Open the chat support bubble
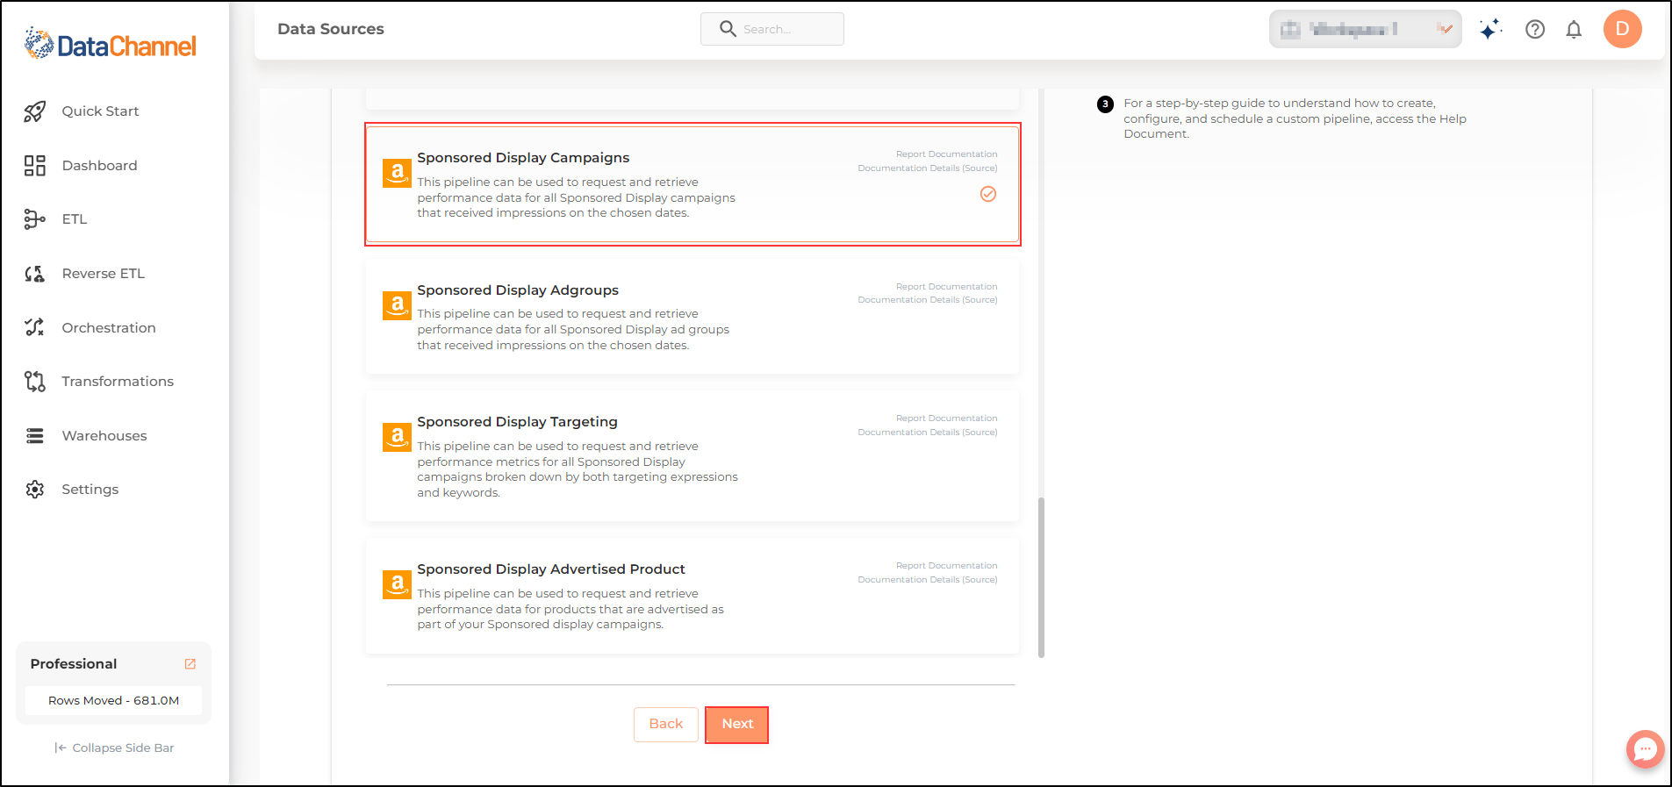 point(1645,749)
